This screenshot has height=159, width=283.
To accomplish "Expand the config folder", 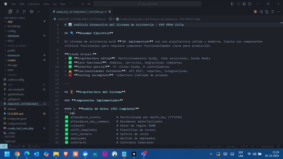I will [11, 31].
